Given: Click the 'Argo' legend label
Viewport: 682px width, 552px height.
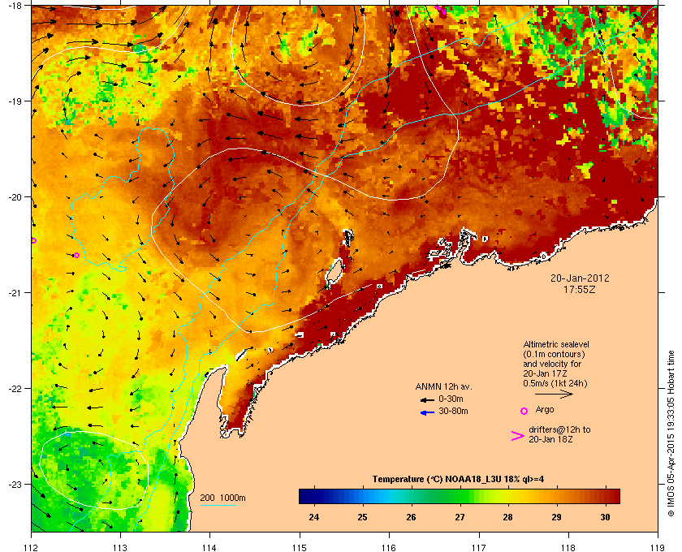Looking at the screenshot, I should 545,409.
